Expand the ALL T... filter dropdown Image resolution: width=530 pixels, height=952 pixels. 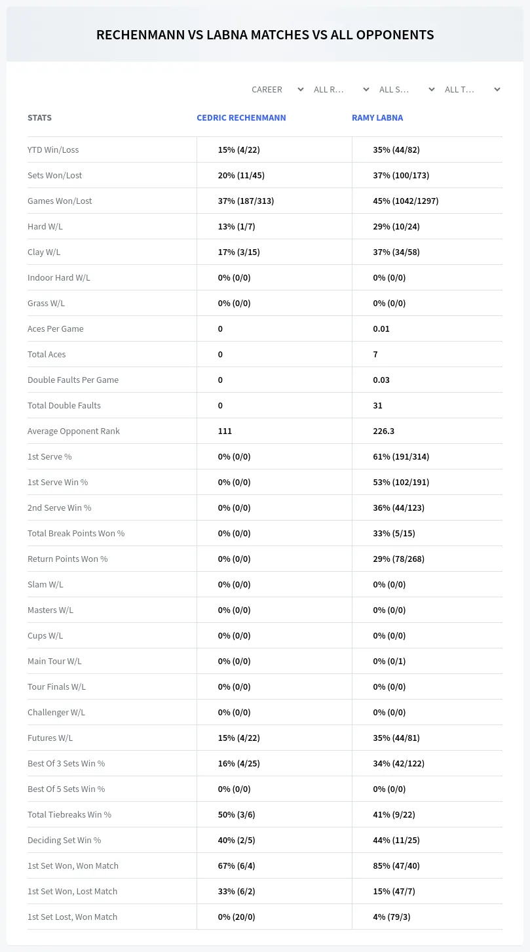(x=472, y=89)
